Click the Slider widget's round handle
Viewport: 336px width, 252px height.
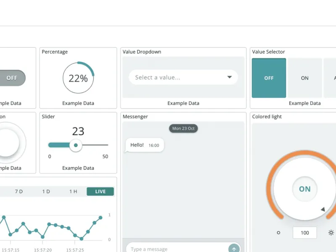pos(76,145)
